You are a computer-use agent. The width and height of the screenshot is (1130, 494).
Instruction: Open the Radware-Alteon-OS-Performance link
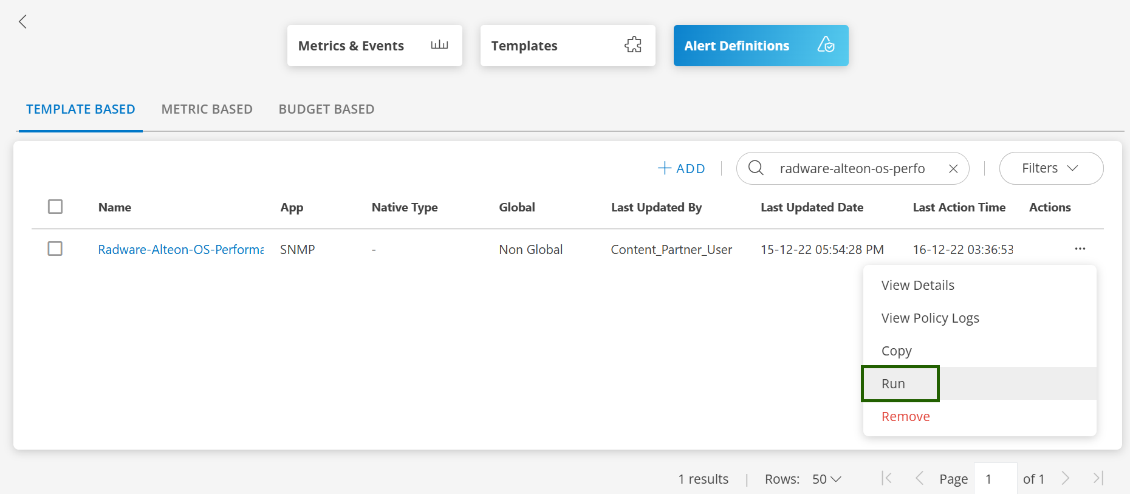tap(180, 250)
